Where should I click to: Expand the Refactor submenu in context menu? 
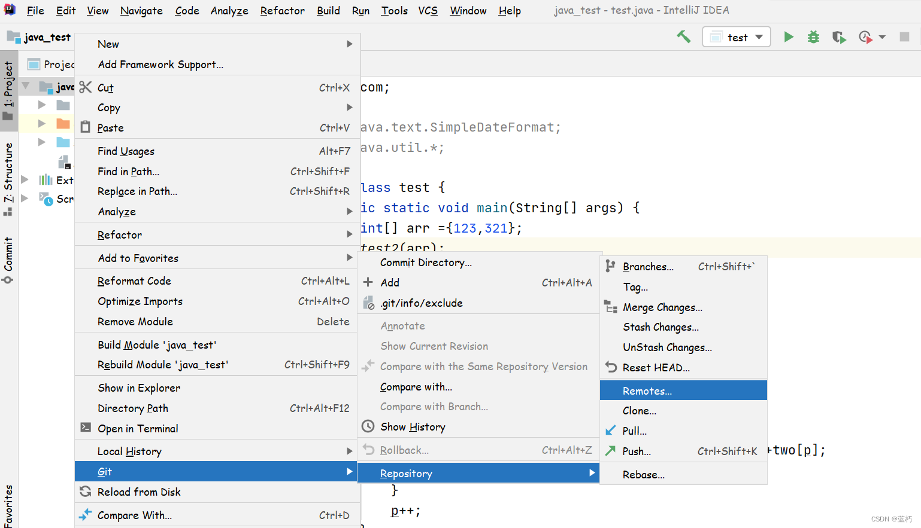point(218,235)
